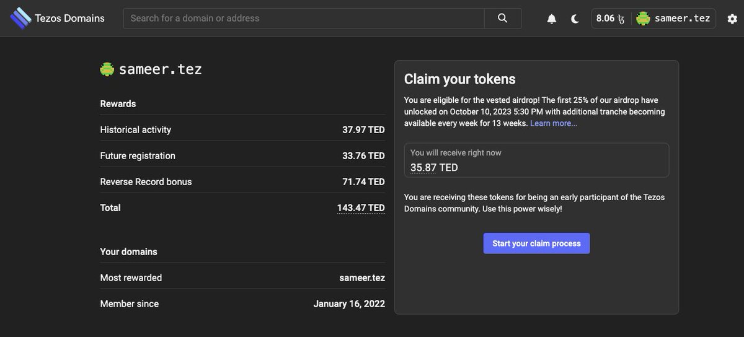Click the sameer.tez page heading
Viewport: 744px width, 337px height.
[160, 69]
